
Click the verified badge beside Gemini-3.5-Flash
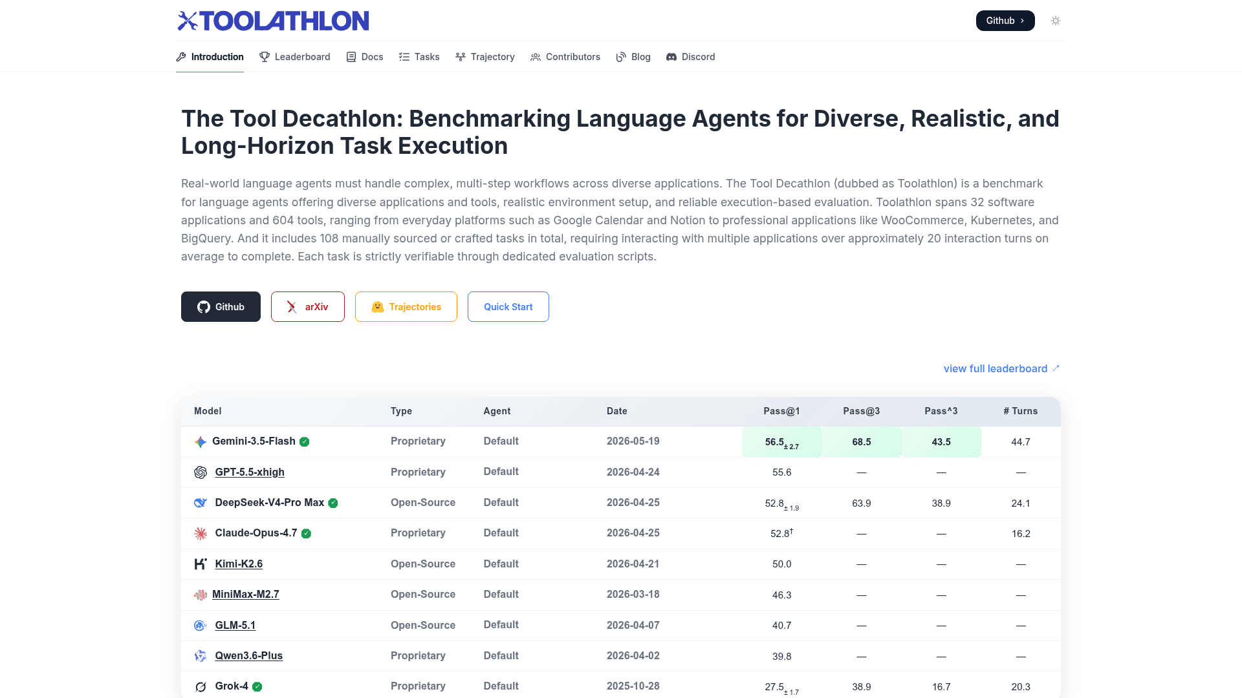coord(305,441)
